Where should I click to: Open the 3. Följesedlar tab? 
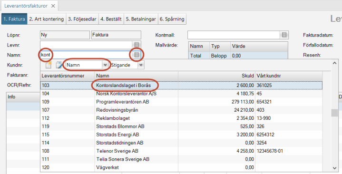click(82, 19)
